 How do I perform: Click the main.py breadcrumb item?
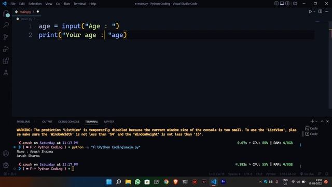(x=26, y=19)
